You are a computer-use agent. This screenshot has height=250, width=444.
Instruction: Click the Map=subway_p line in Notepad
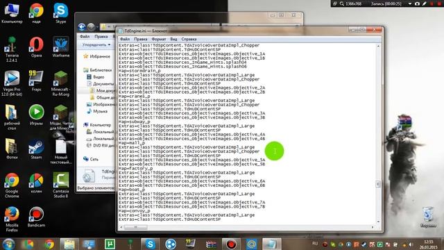(x=135, y=122)
